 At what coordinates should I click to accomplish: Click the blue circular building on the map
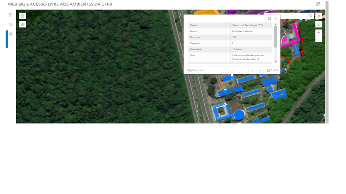[239, 115]
